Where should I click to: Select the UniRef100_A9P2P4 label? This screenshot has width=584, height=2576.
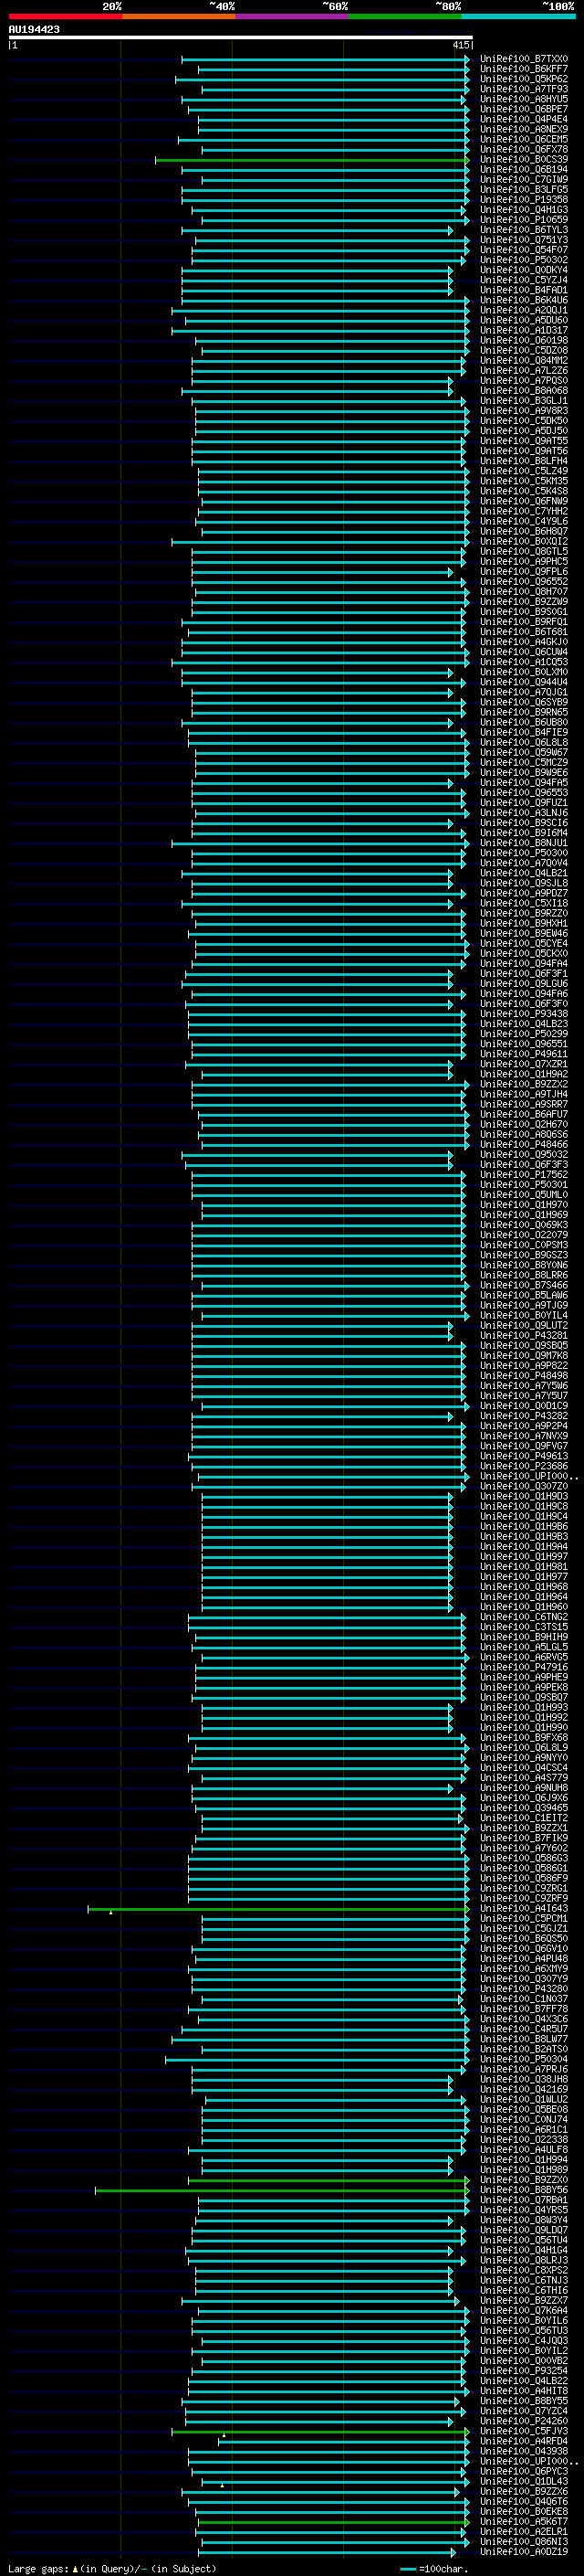(523, 1426)
